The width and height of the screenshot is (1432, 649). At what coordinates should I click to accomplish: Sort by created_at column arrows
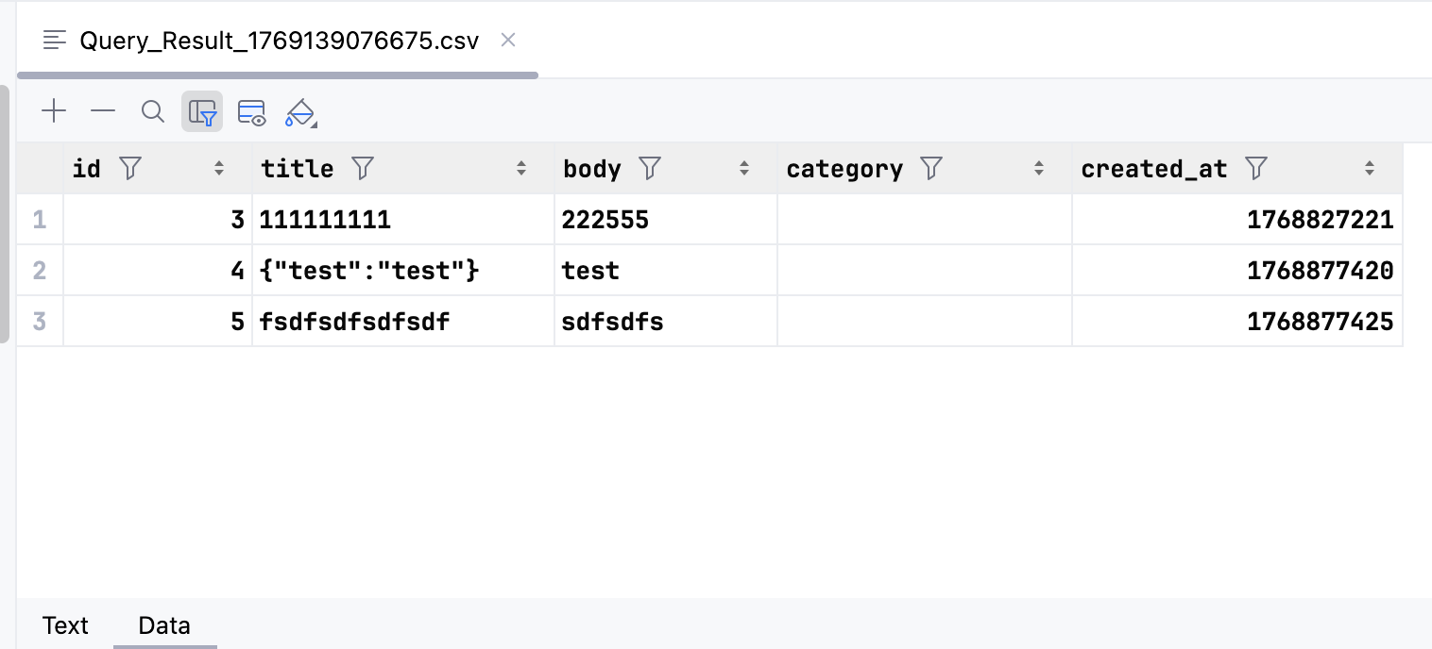click(x=1370, y=169)
